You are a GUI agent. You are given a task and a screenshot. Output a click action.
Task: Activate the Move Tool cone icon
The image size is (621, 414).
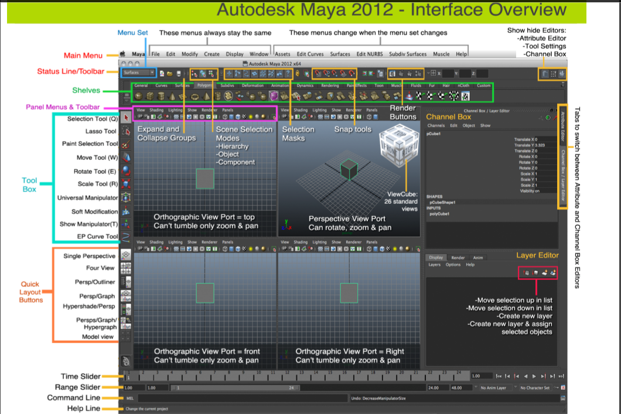click(x=126, y=158)
